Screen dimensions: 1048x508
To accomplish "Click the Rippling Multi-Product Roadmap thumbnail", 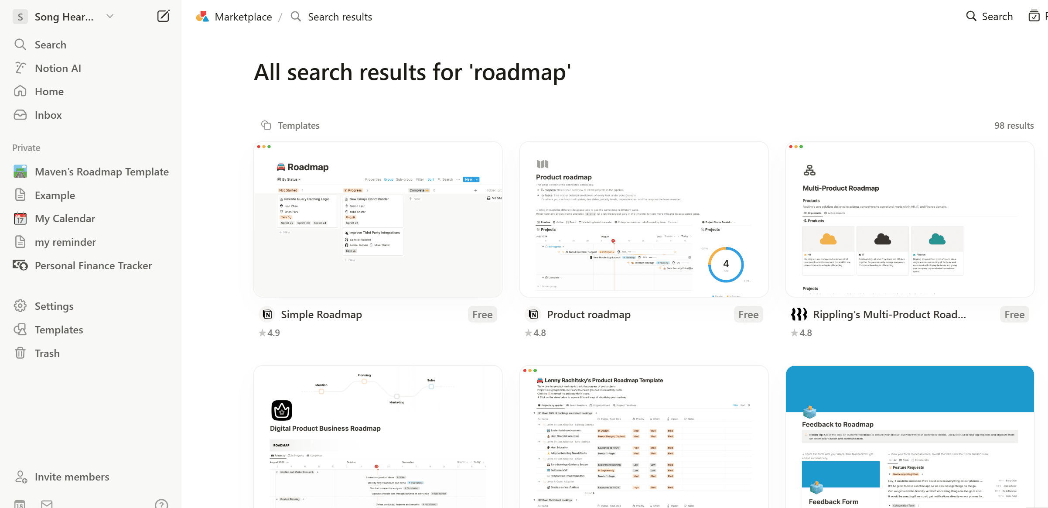I will pos(910,219).
